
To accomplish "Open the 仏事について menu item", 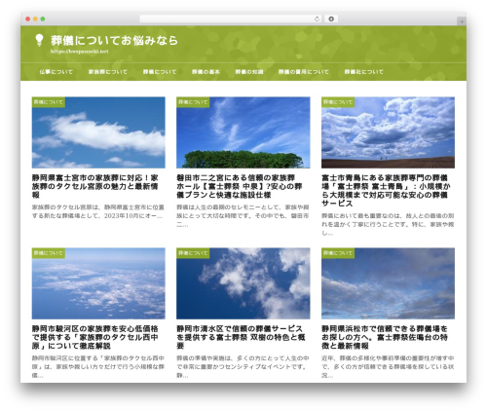I will (56, 72).
